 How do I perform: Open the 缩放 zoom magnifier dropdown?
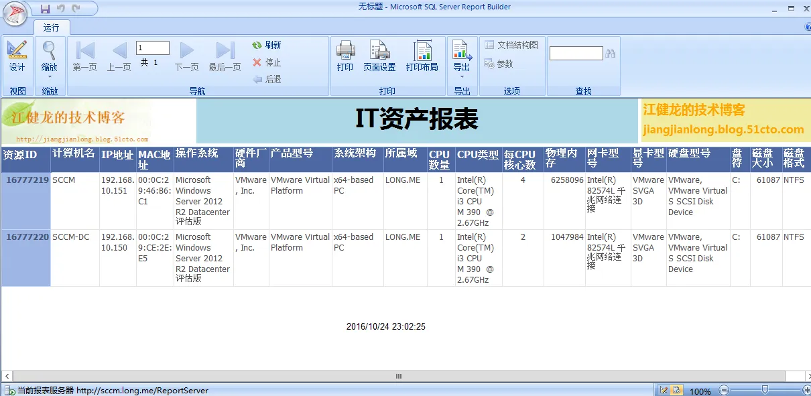pos(50,60)
